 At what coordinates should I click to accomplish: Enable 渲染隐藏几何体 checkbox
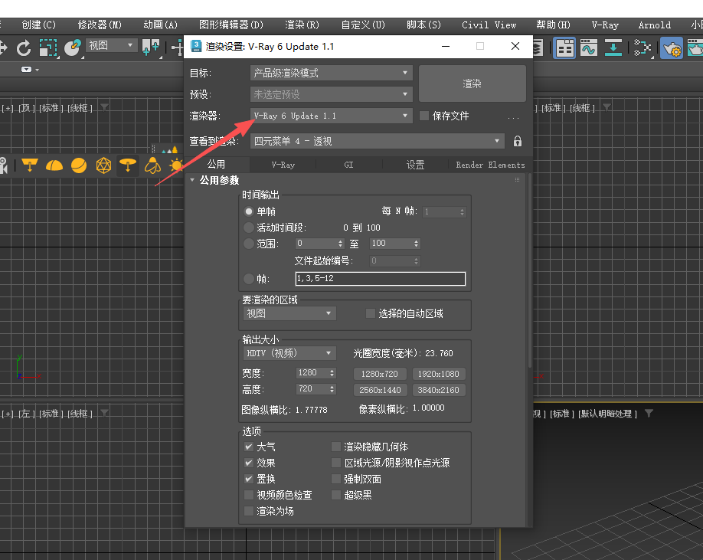336,447
